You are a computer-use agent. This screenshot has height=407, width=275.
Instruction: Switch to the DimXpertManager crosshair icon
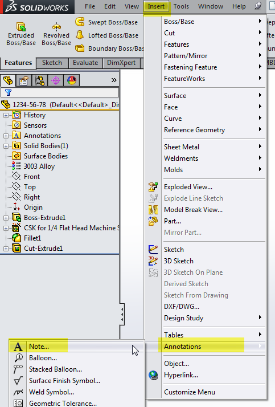click(x=56, y=80)
